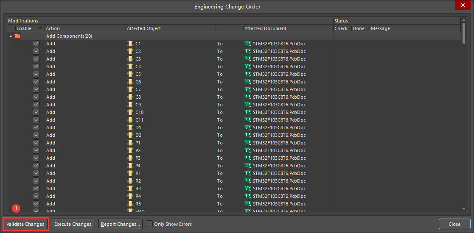Open Report Changes dialog
Image resolution: width=474 pixels, height=233 pixels.
(121, 224)
